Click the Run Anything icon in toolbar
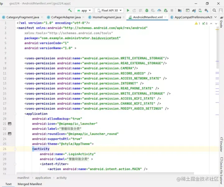 click(187, 11)
